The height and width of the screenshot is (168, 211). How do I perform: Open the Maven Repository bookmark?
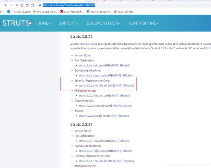pyautogui.click(x=99, y=12)
